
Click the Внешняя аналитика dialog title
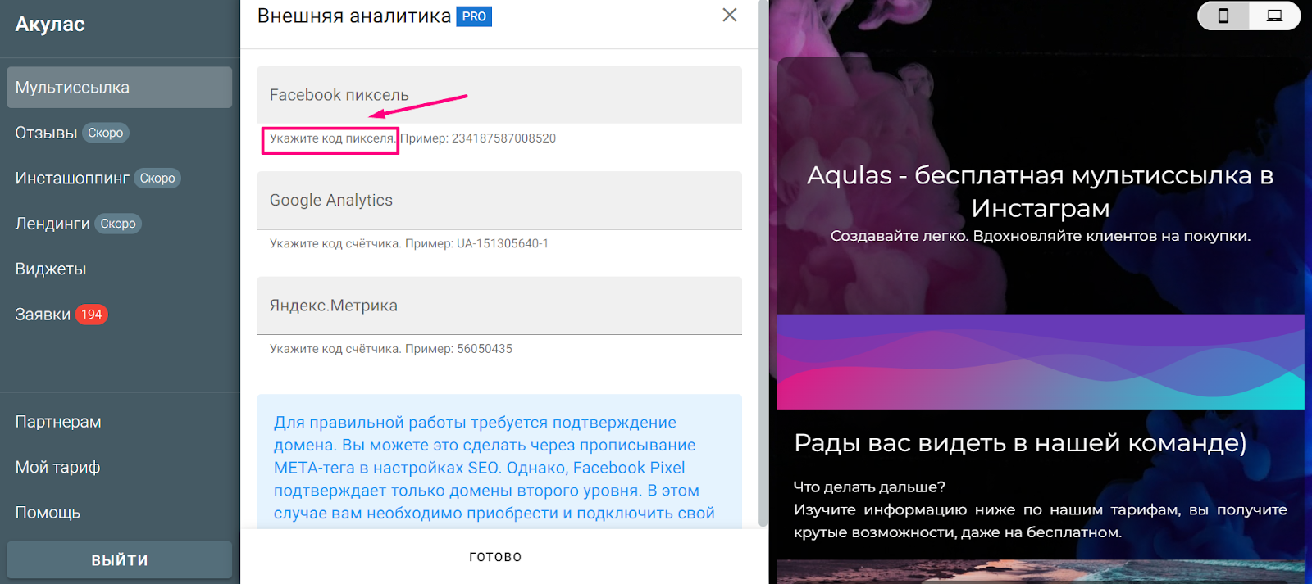pyautogui.click(x=354, y=16)
